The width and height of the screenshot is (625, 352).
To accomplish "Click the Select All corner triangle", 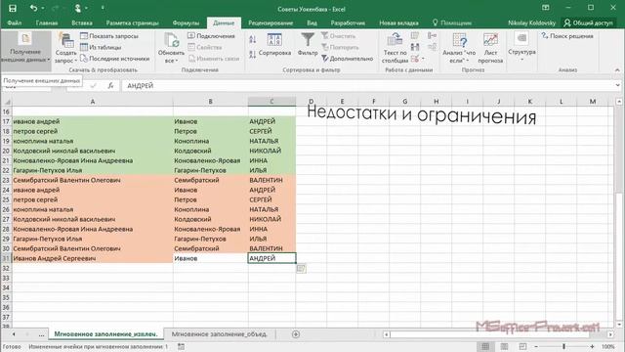I will [7, 102].
